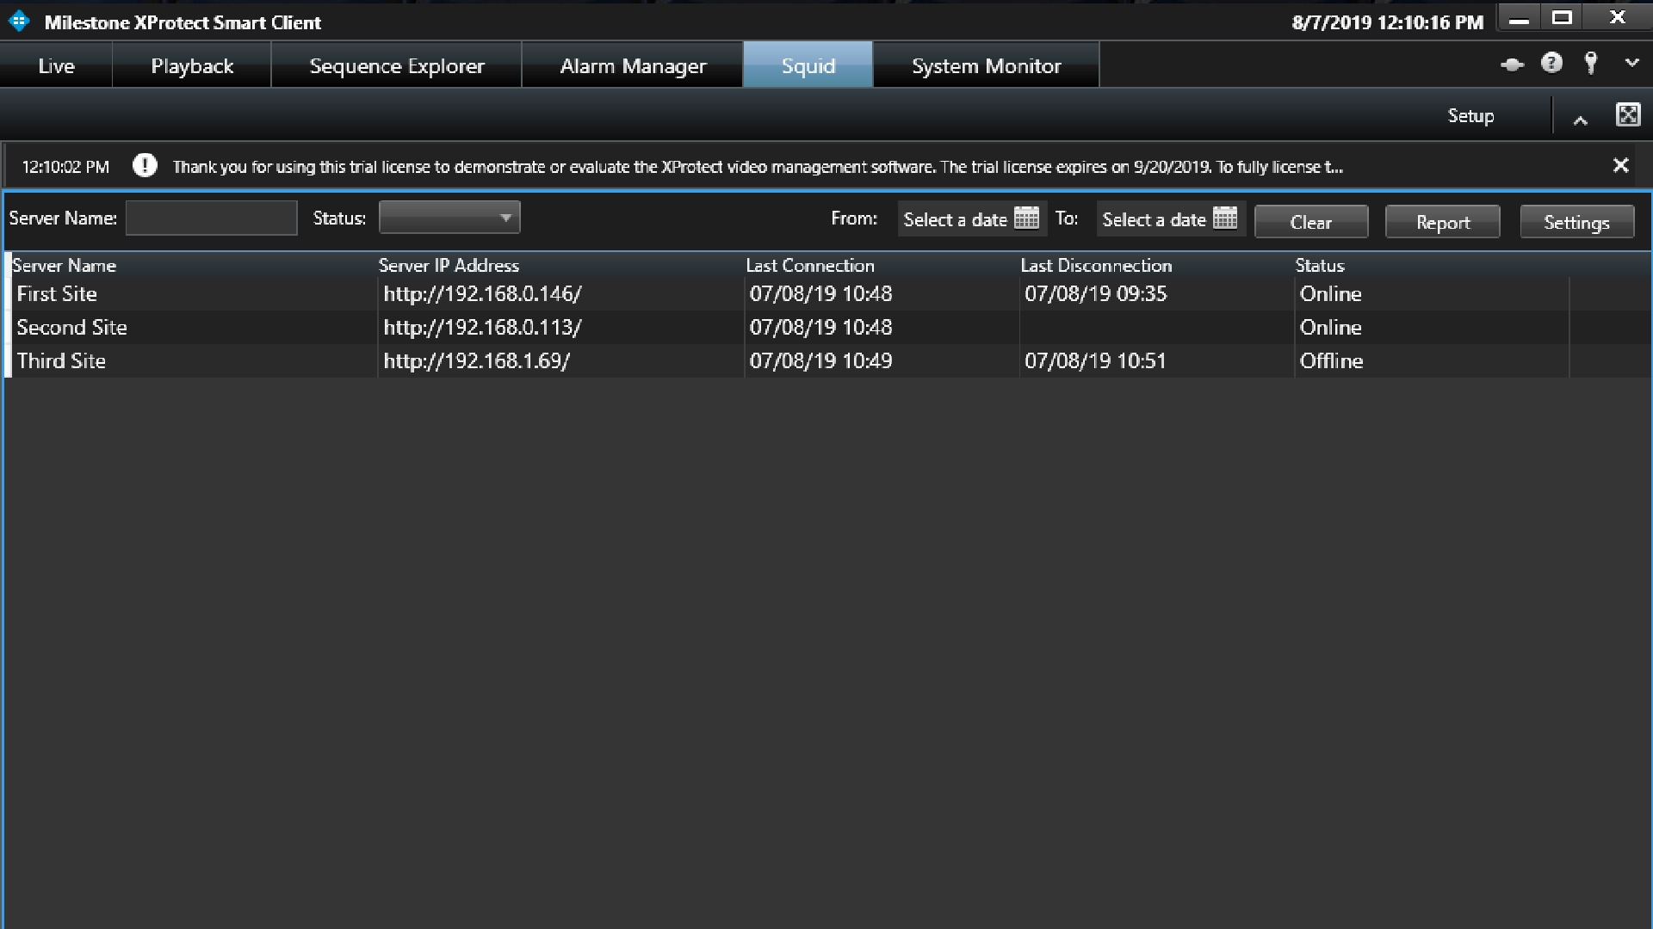Click the trial license message text
The image size is (1653, 929).
(x=758, y=166)
